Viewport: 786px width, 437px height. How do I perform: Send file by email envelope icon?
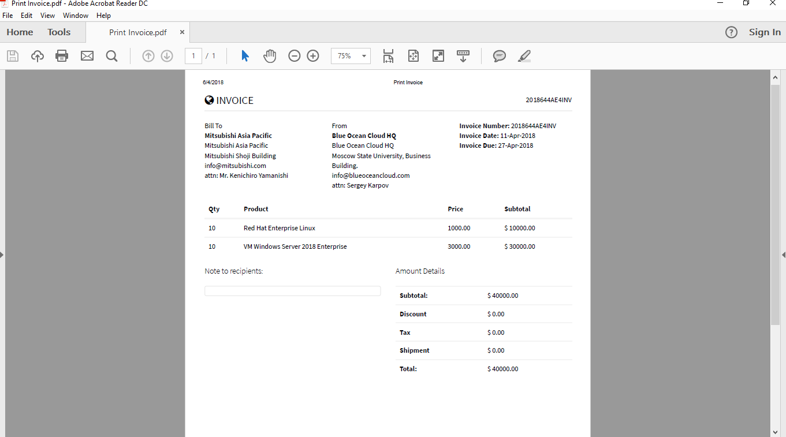pos(87,56)
